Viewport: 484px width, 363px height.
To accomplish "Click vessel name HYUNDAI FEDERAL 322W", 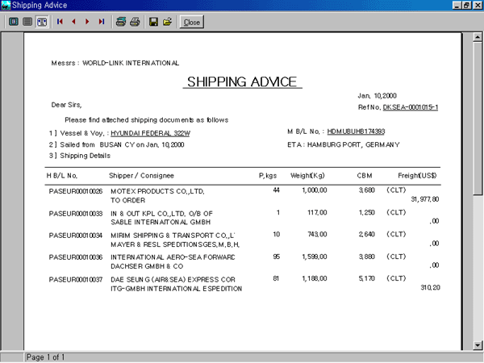I will click(150, 133).
